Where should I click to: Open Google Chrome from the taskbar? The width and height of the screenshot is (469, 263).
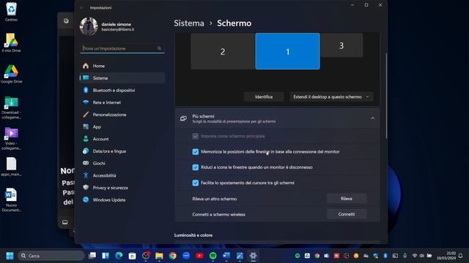tap(173, 256)
